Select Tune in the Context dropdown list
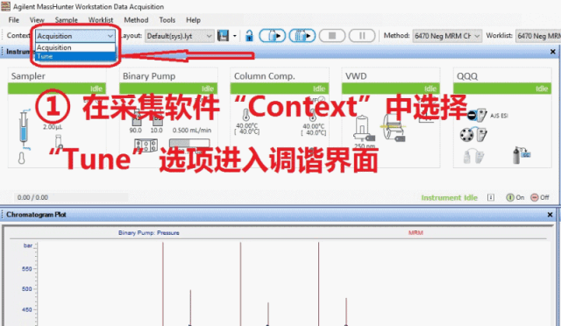The width and height of the screenshot is (561, 326). [75, 57]
